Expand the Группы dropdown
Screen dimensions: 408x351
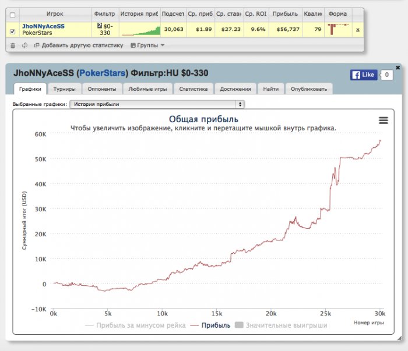pos(147,45)
